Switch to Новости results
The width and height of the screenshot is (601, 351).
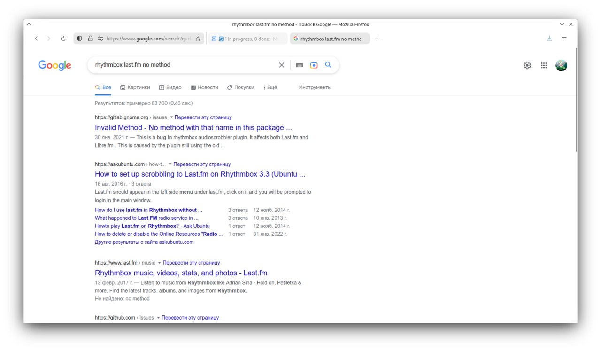[x=204, y=87]
